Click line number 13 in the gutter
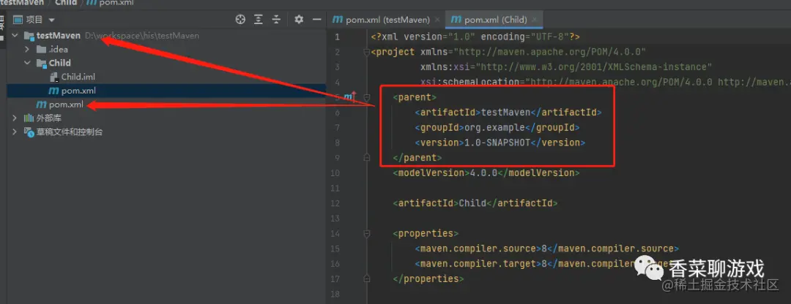 pos(335,218)
